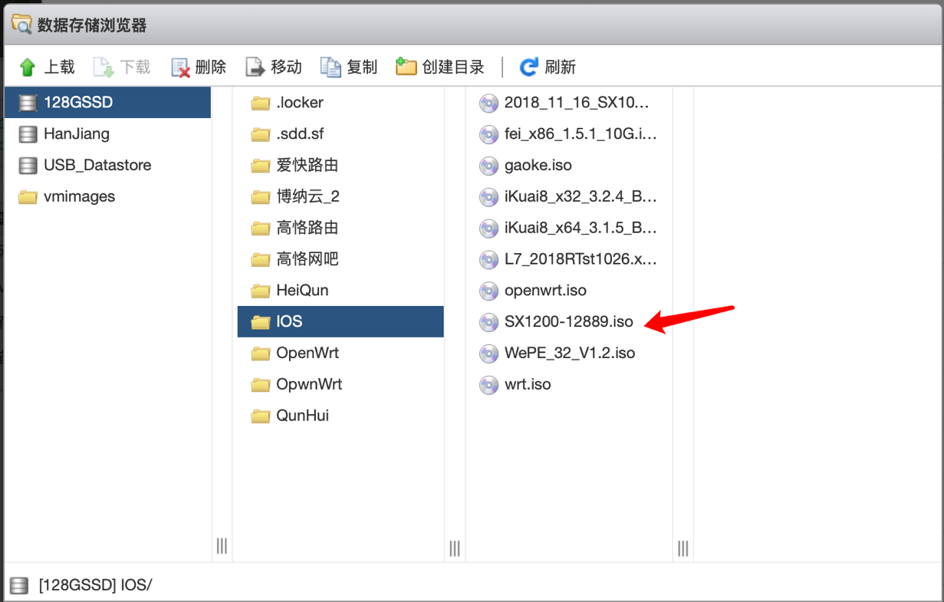Select the wrt.iso file name
This screenshot has width=944, height=602.
pos(528,385)
